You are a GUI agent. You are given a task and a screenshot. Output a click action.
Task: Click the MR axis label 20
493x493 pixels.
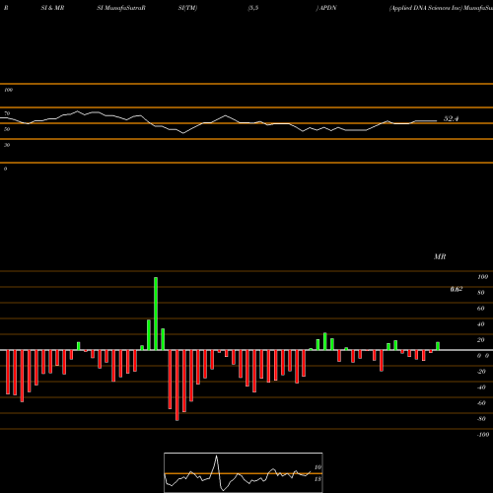point(481,340)
